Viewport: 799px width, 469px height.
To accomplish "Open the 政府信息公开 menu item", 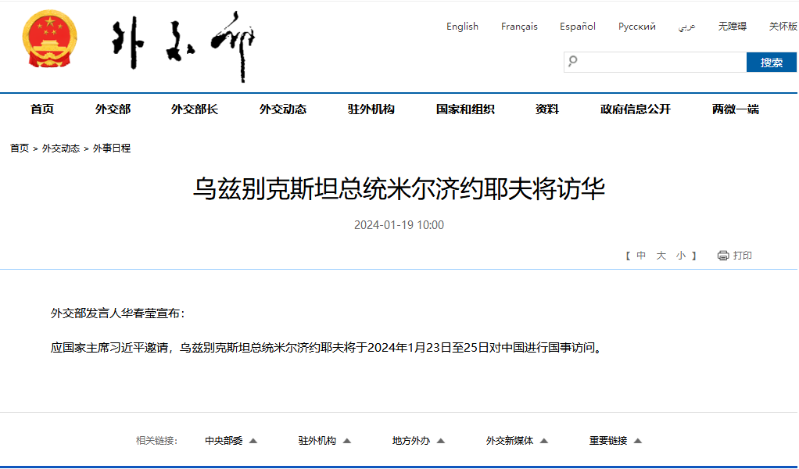I will (x=635, y=109).
